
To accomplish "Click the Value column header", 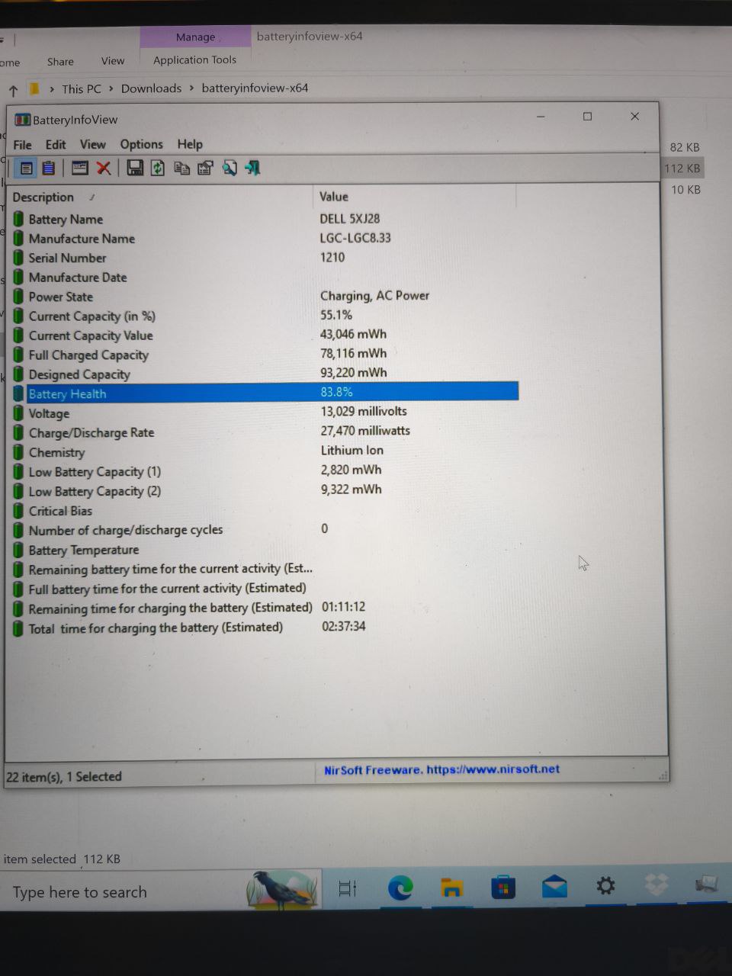I will click(x=334, y=197).
